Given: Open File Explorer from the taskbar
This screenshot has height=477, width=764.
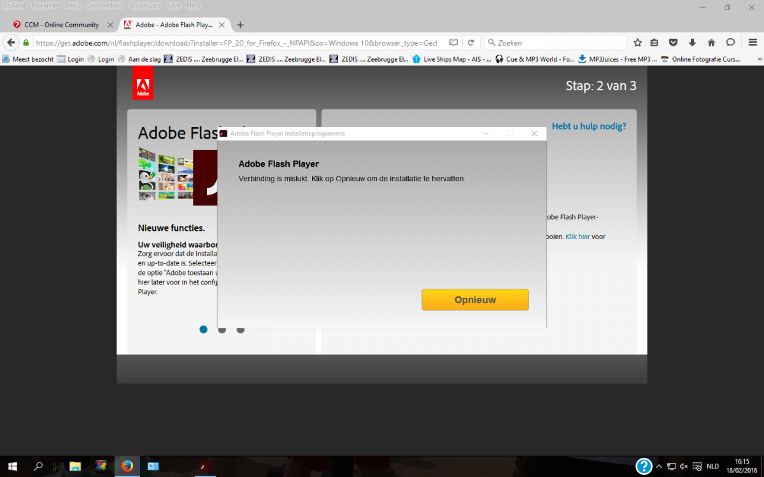Looking at the screenshot, I should click(75, 466).
